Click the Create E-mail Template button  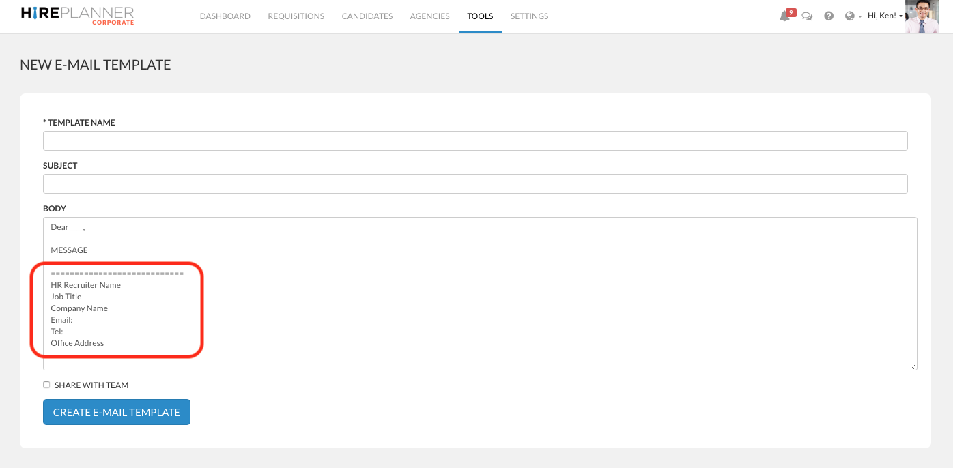point(117,412)
